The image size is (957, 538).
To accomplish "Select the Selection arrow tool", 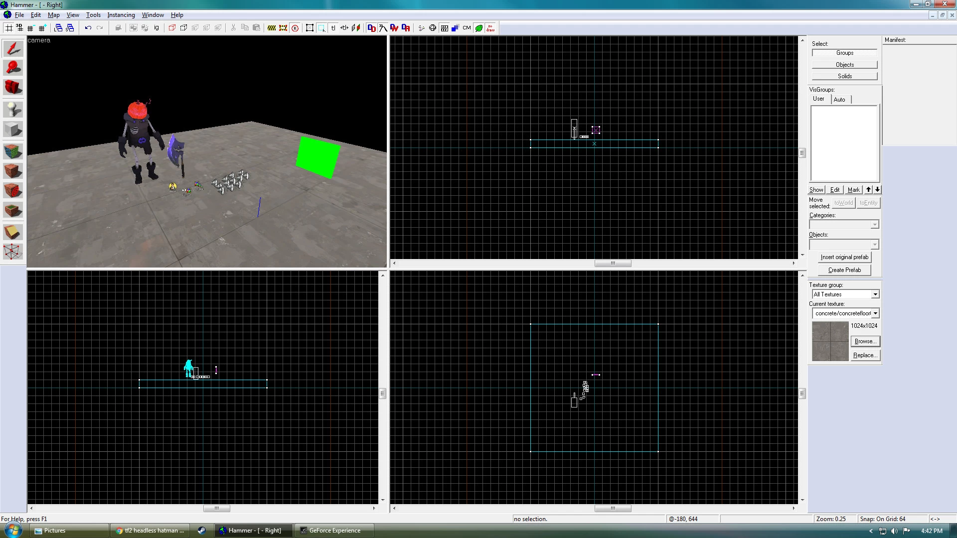I will click(13, 48).
